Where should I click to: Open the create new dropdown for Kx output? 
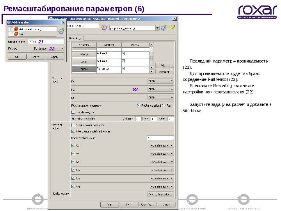pos(162,145)
